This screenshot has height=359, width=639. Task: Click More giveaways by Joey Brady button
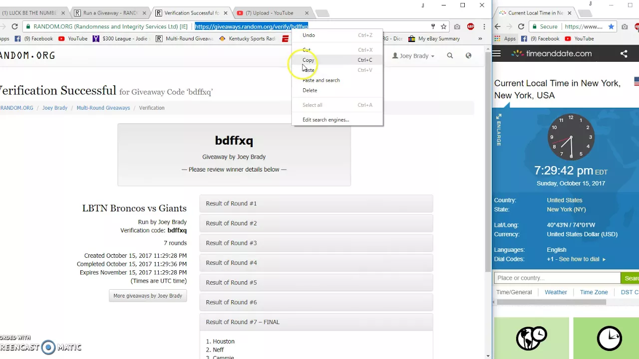point(148,296)
